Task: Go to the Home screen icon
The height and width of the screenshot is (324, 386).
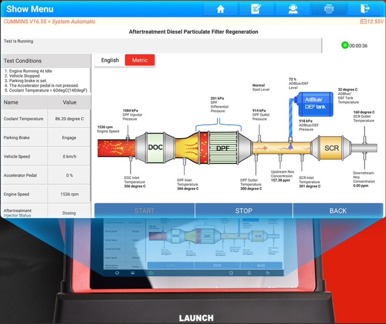Action: [220, 9]
